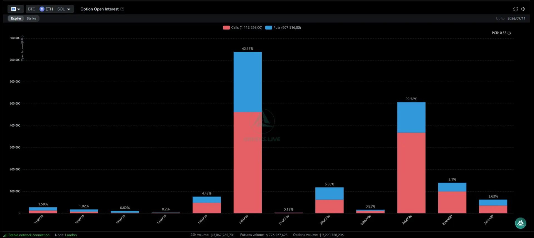This screenshot has height=238, width=534.
Task: Click the 24DEC26 puts bar segment
Action: [411, 117]
